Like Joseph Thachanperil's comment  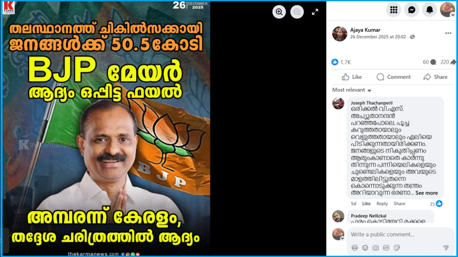(366, 204)
